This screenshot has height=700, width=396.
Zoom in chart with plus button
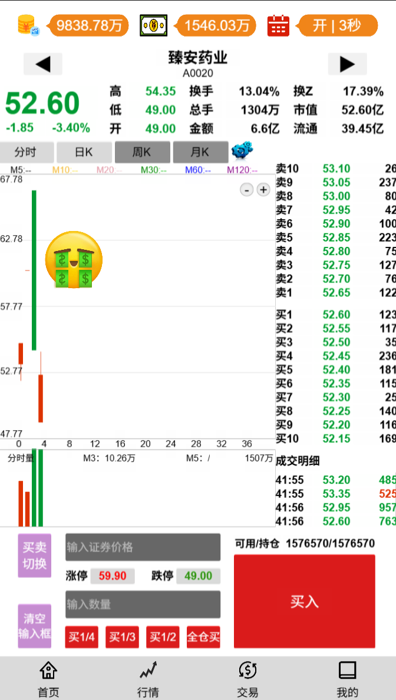coord(263,190)
